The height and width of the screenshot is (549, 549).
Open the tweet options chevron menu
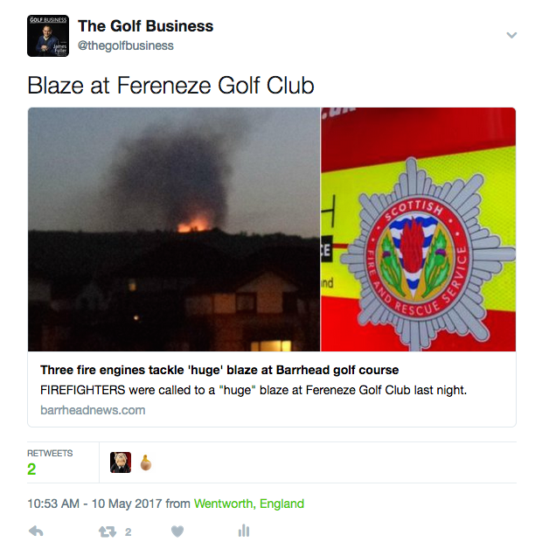click(511, 35)
